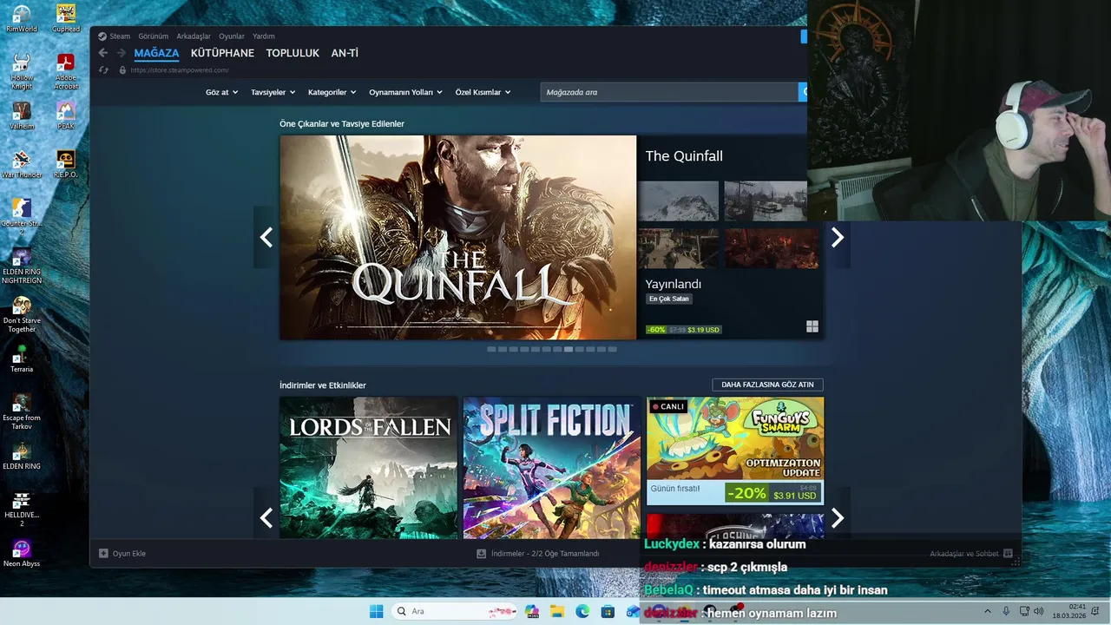Image resolution: width=1111 pixels, height=625 pixels.
Task: Go back in Steam navigation
Action: pyautogui.click(x=103, y=53)
